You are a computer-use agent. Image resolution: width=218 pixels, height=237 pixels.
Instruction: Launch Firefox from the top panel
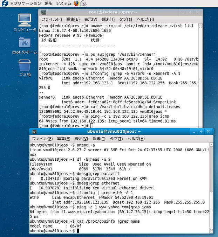point(76,3)
